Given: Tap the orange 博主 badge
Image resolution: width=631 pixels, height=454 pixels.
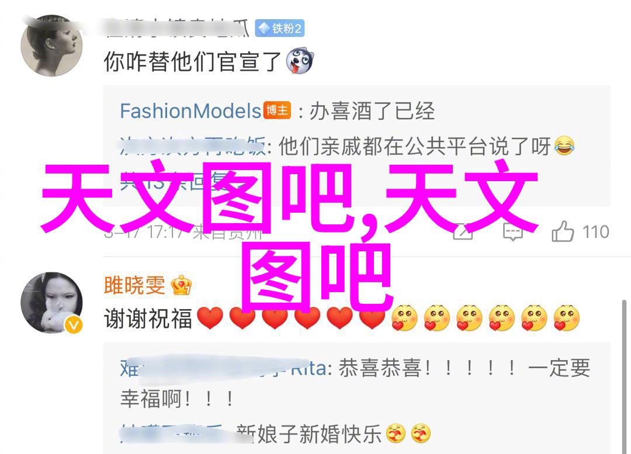Looking at the screenshot, I should 278,110.
